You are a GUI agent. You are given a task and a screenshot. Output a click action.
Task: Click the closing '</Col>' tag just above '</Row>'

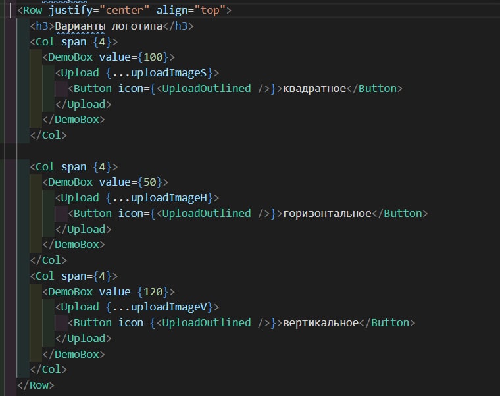pos(49,370)
